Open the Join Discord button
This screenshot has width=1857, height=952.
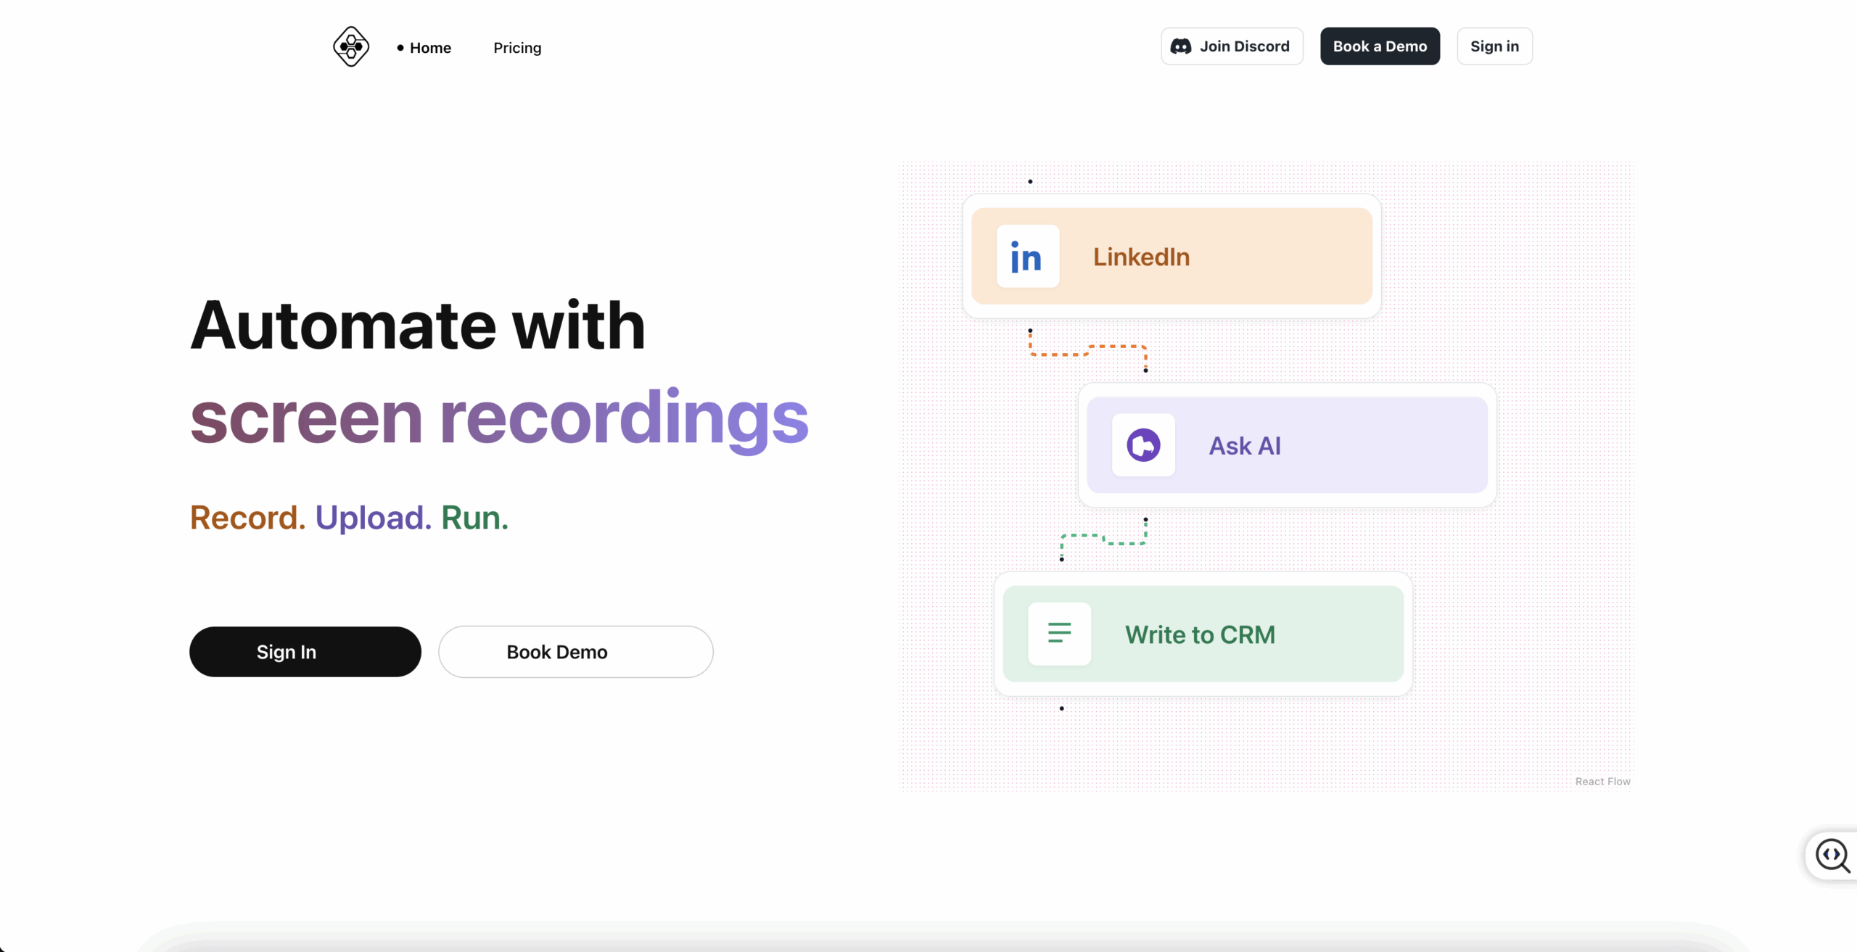[x=1232, y=46]
